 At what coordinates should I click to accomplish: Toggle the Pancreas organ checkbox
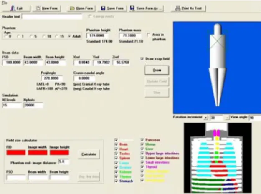pyautogui.click(x=142, y=139)
